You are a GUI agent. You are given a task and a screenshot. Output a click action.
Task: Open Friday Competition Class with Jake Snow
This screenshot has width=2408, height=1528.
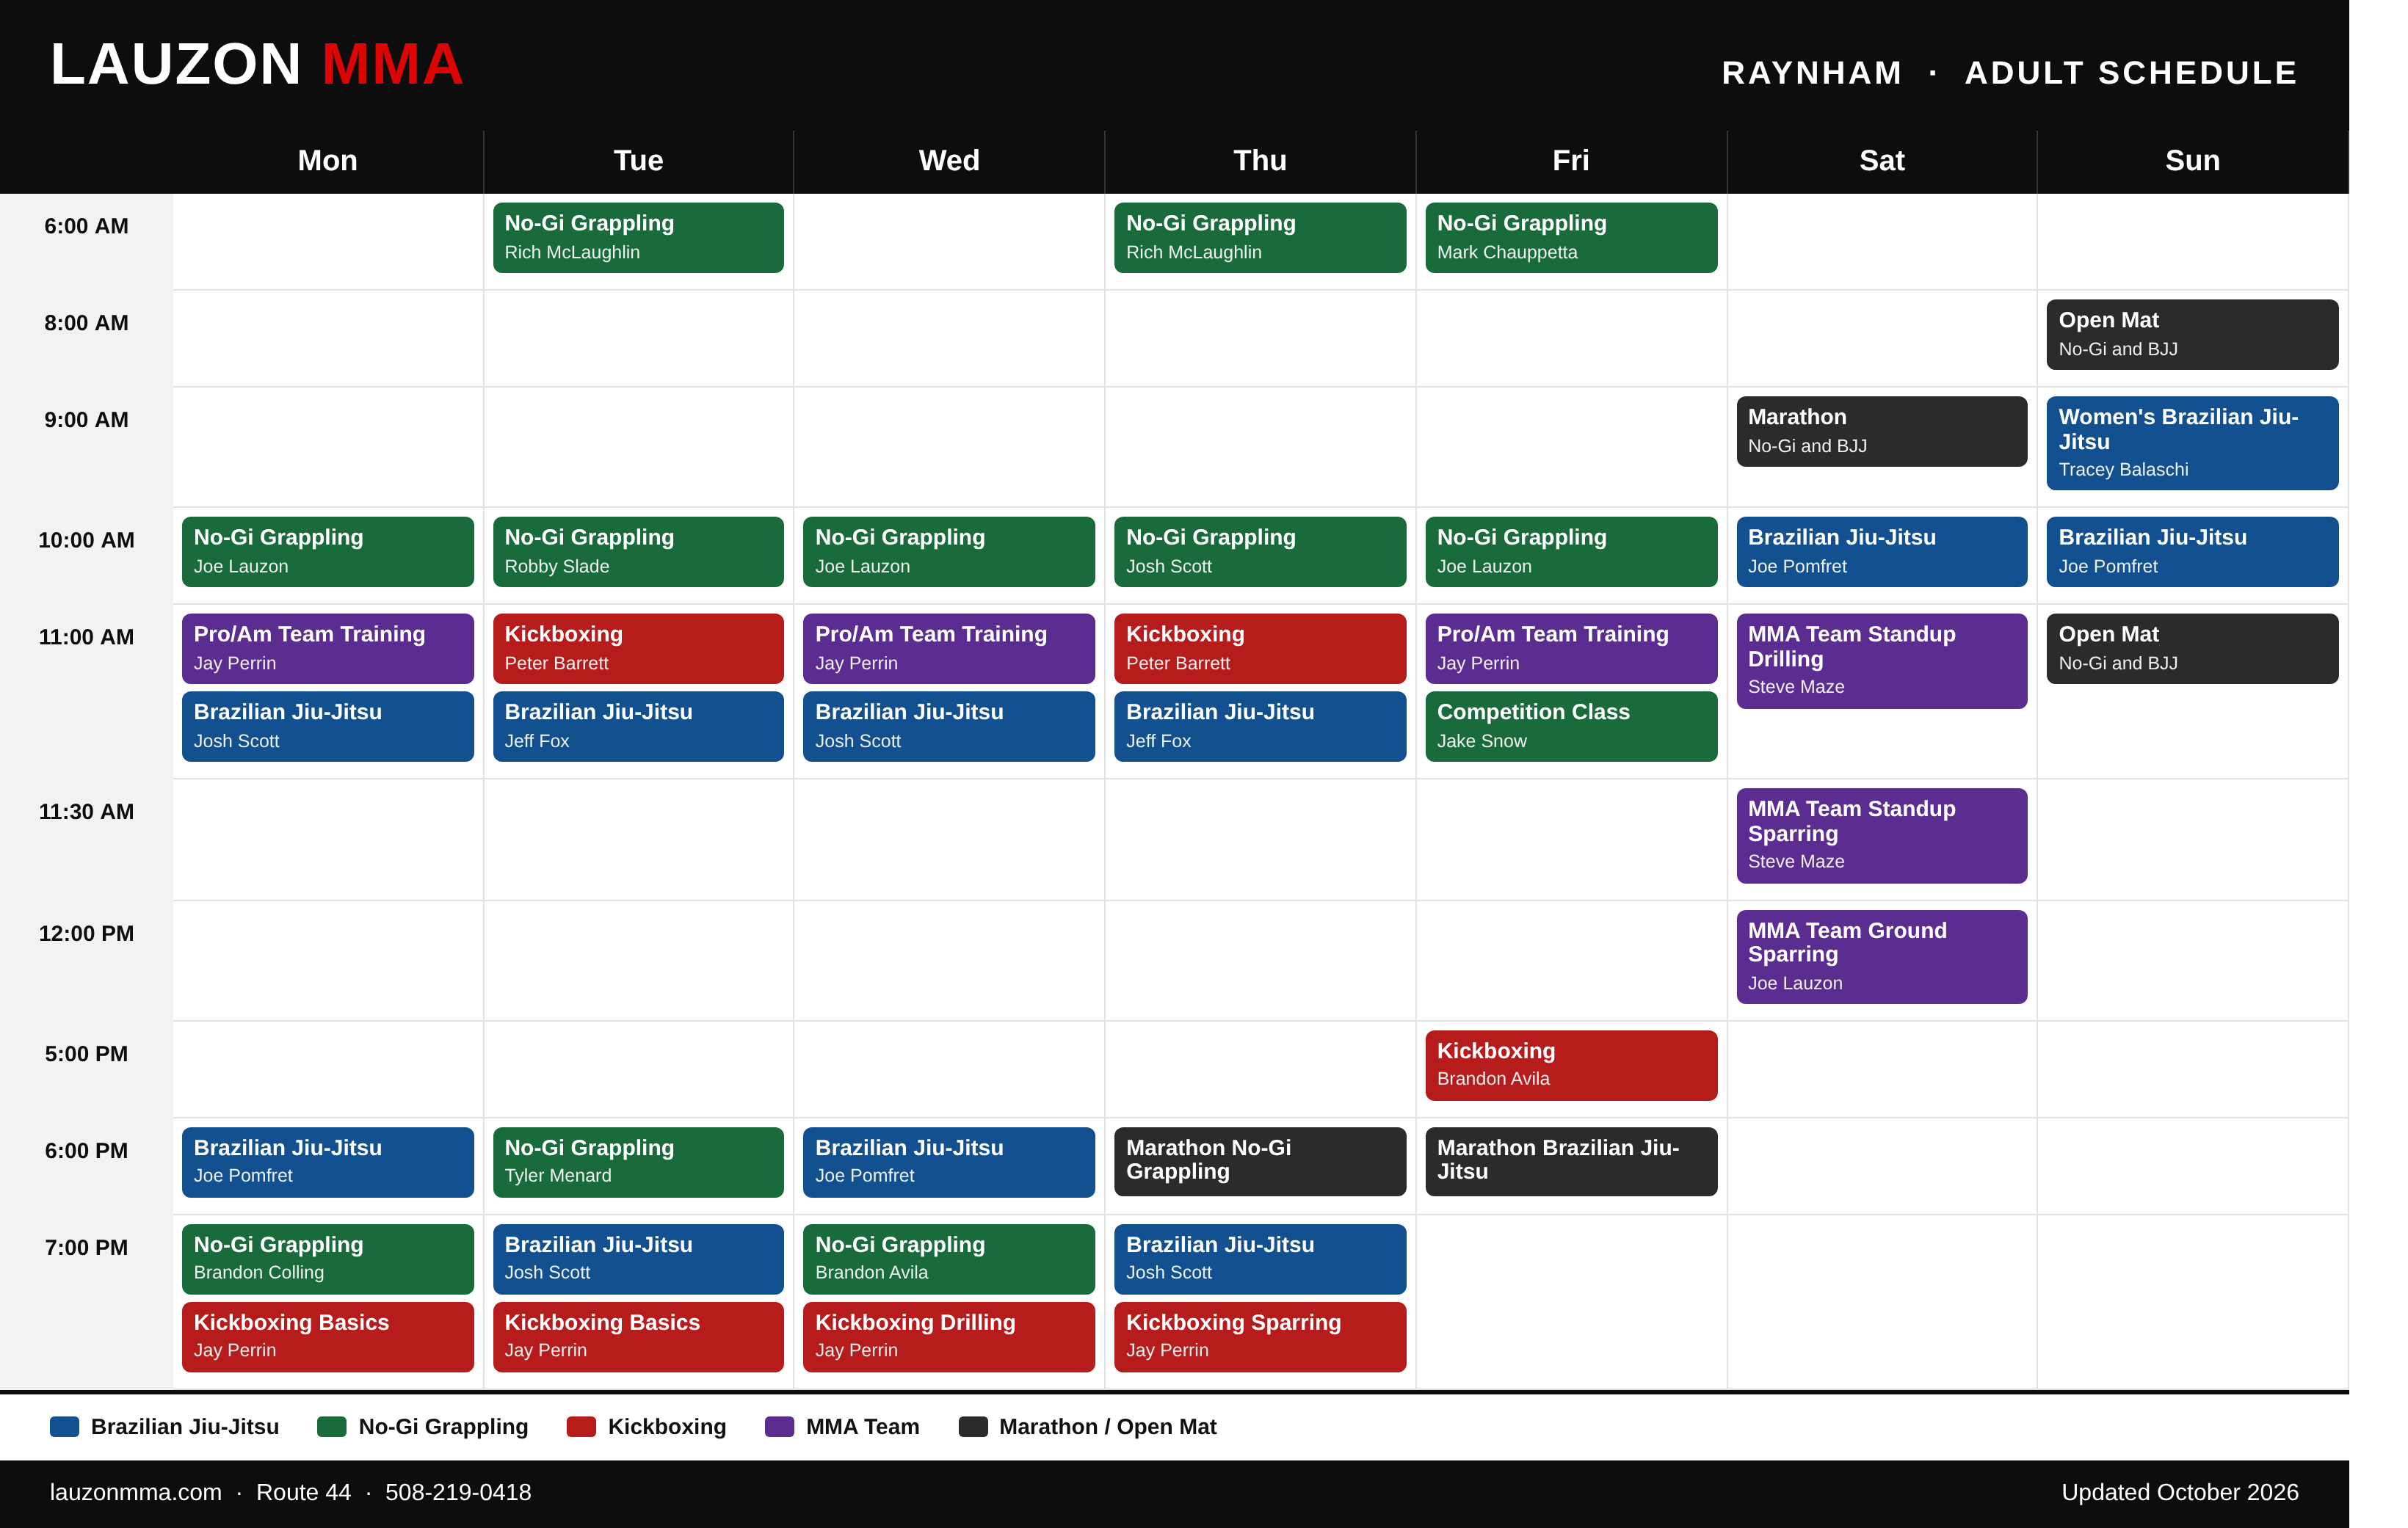[x=1571, y=727]
